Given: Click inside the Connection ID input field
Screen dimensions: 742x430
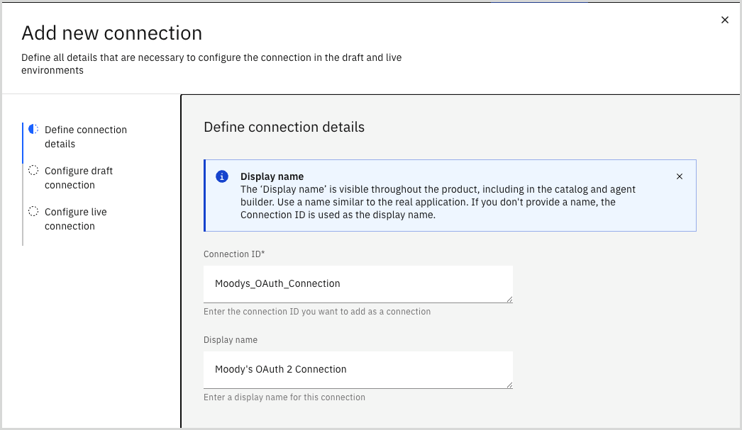Looking at the screenshot, I should pos(358,283).
